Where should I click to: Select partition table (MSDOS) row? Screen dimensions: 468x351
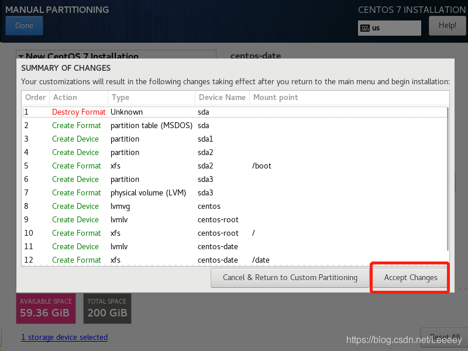tap(235, 125)
